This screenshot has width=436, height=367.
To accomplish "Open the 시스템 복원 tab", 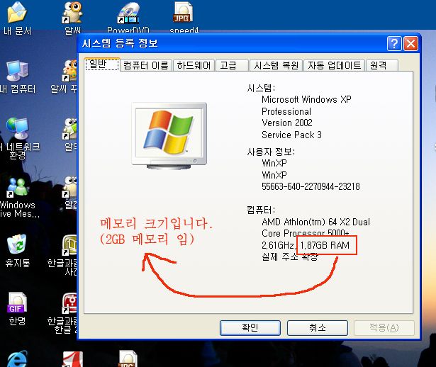I will [276, 66].
